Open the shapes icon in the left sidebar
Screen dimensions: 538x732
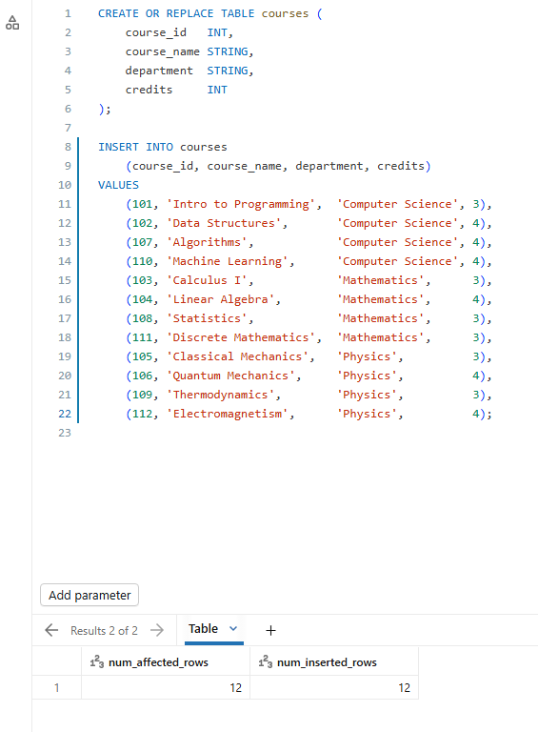click(12, 23)
